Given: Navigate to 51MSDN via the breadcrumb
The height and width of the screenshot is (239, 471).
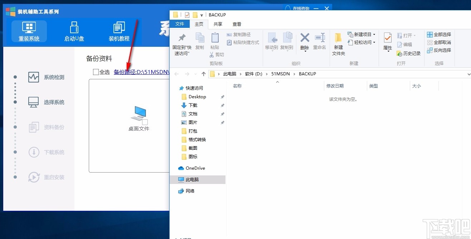Looking at the screenshot, I should pyautogui.click(x=280, y=74).
